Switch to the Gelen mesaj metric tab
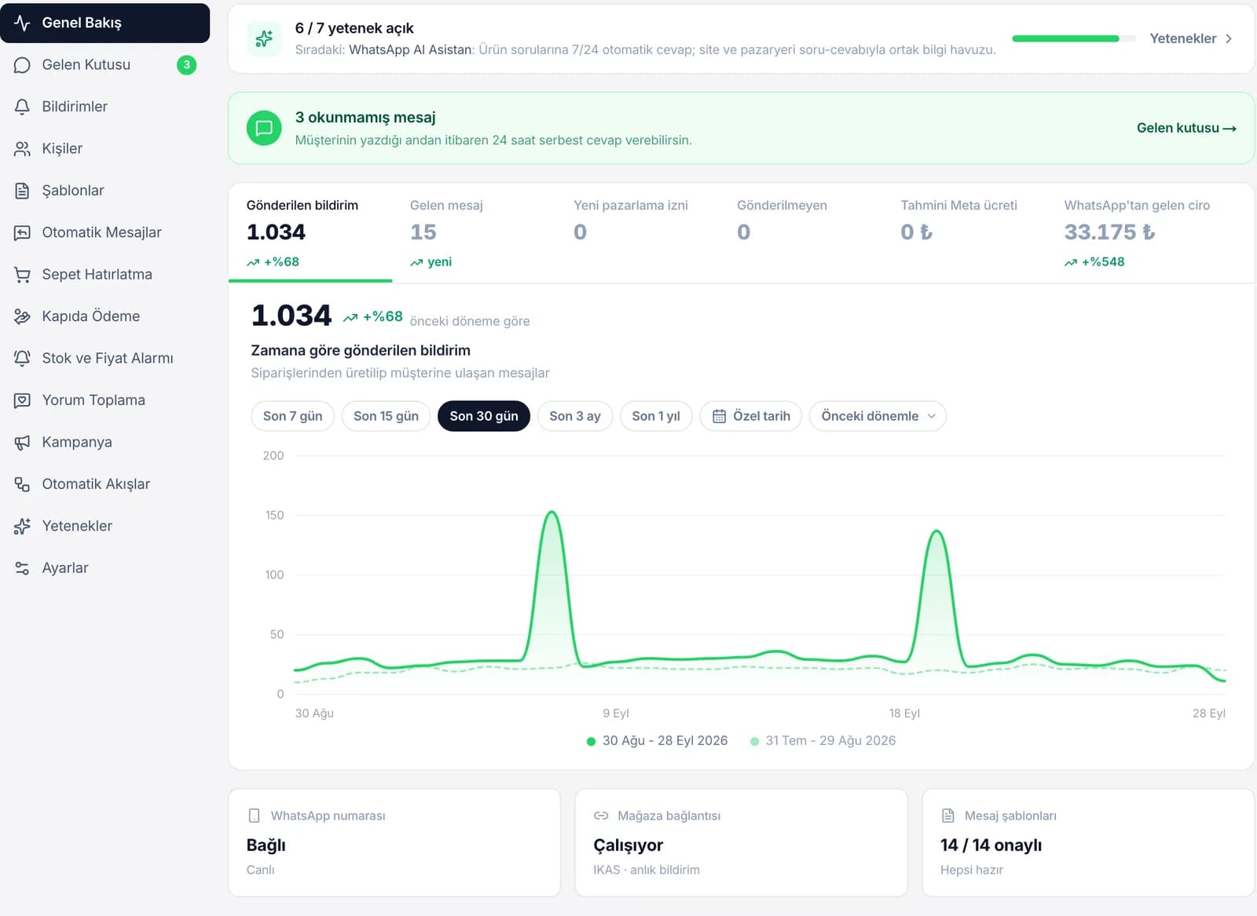This screenshot has height=916, width=1257. coord(474,233)
